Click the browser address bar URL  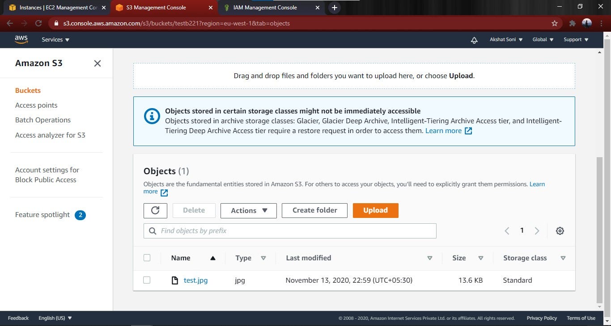pos(177,23)
